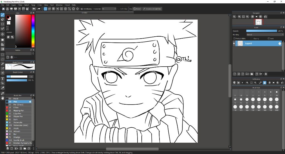Open add-layer-type dropdown arrow in Layer panel

tap(249, 74)
